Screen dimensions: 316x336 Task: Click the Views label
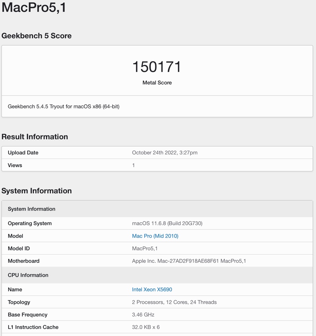(x=15, y=165)
